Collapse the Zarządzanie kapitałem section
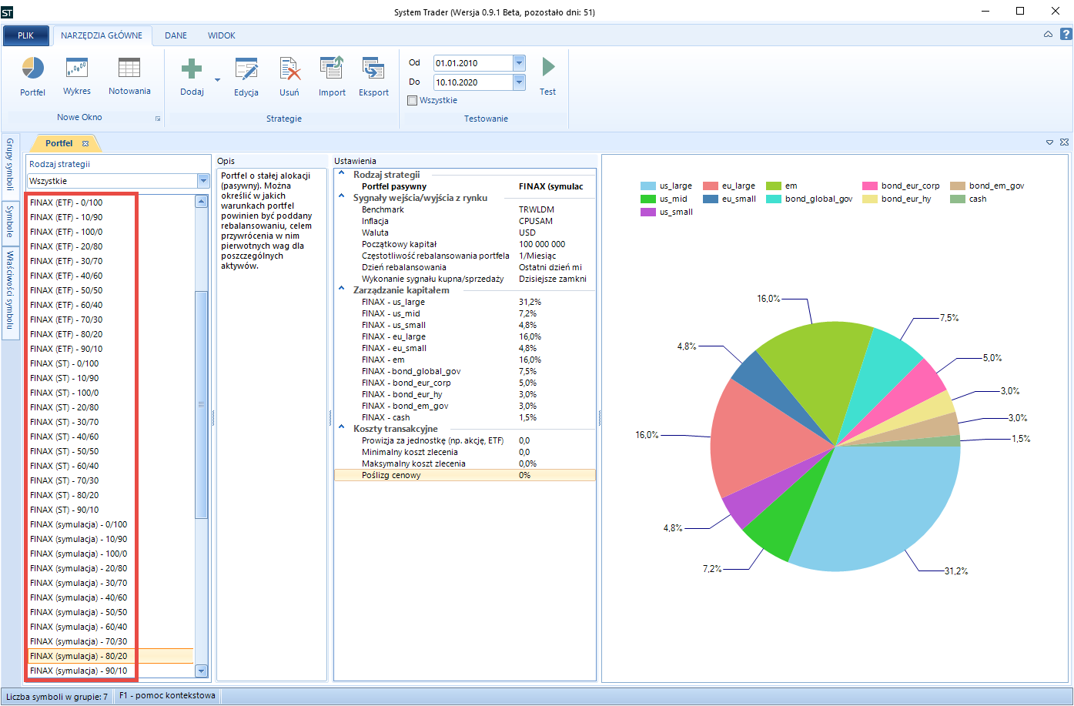This screenshot has height=706, width=1074. point(341,290)
